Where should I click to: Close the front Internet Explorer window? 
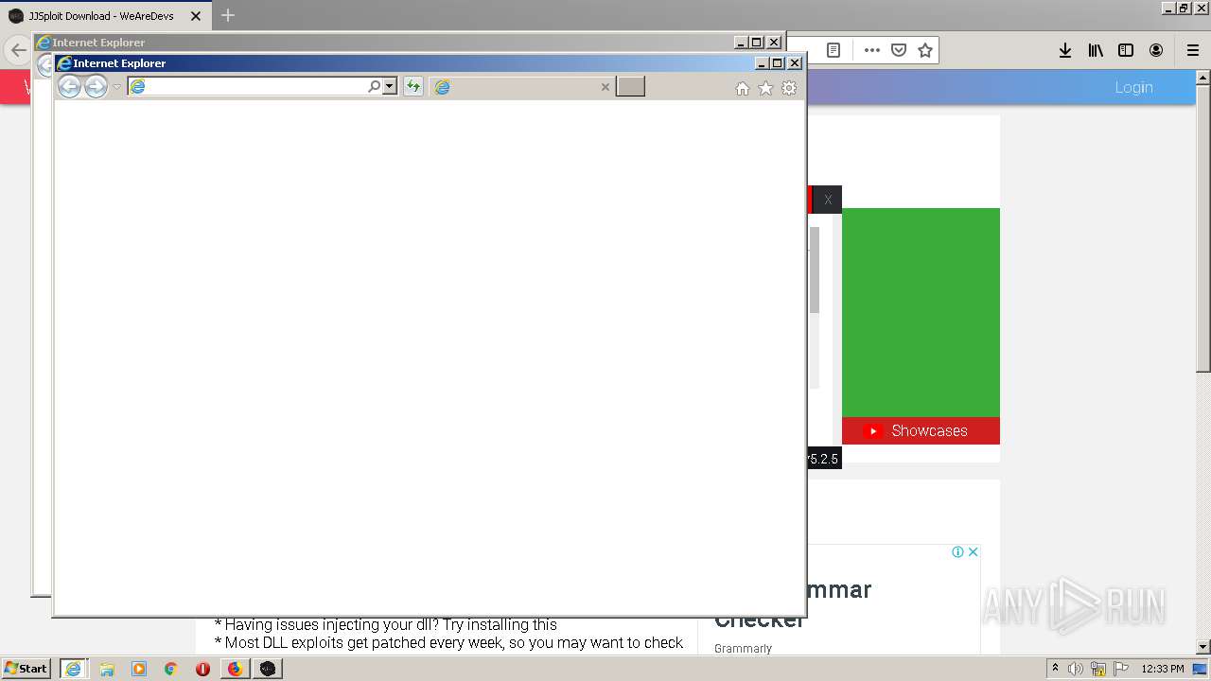point(795,63)
